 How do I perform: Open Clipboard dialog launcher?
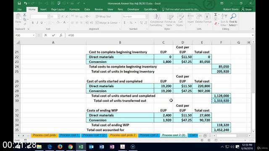pos(28,29)
